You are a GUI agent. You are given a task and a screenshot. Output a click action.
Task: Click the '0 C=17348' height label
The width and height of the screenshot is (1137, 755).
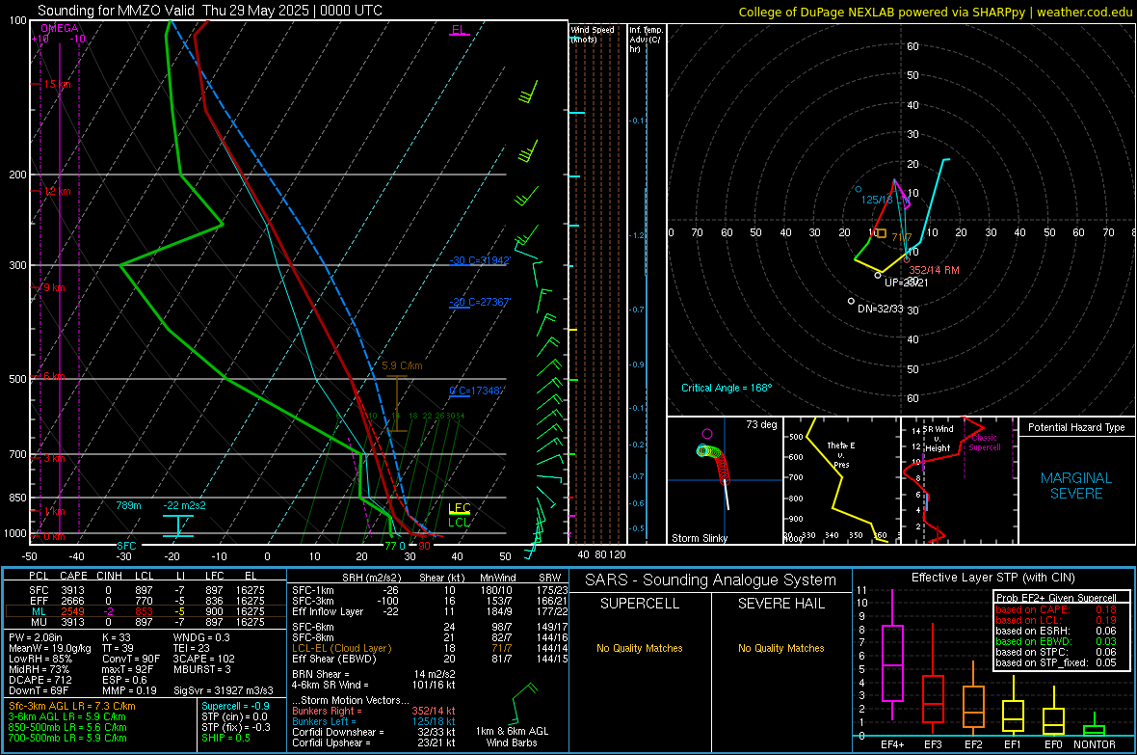pos(476,391)
